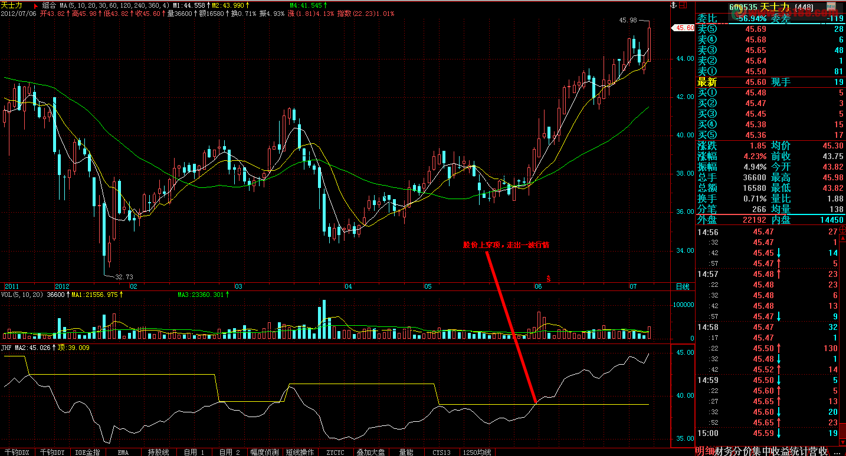Click the 买① bid row at 45.48
The image size is (846, 456).
pos(770,92)
